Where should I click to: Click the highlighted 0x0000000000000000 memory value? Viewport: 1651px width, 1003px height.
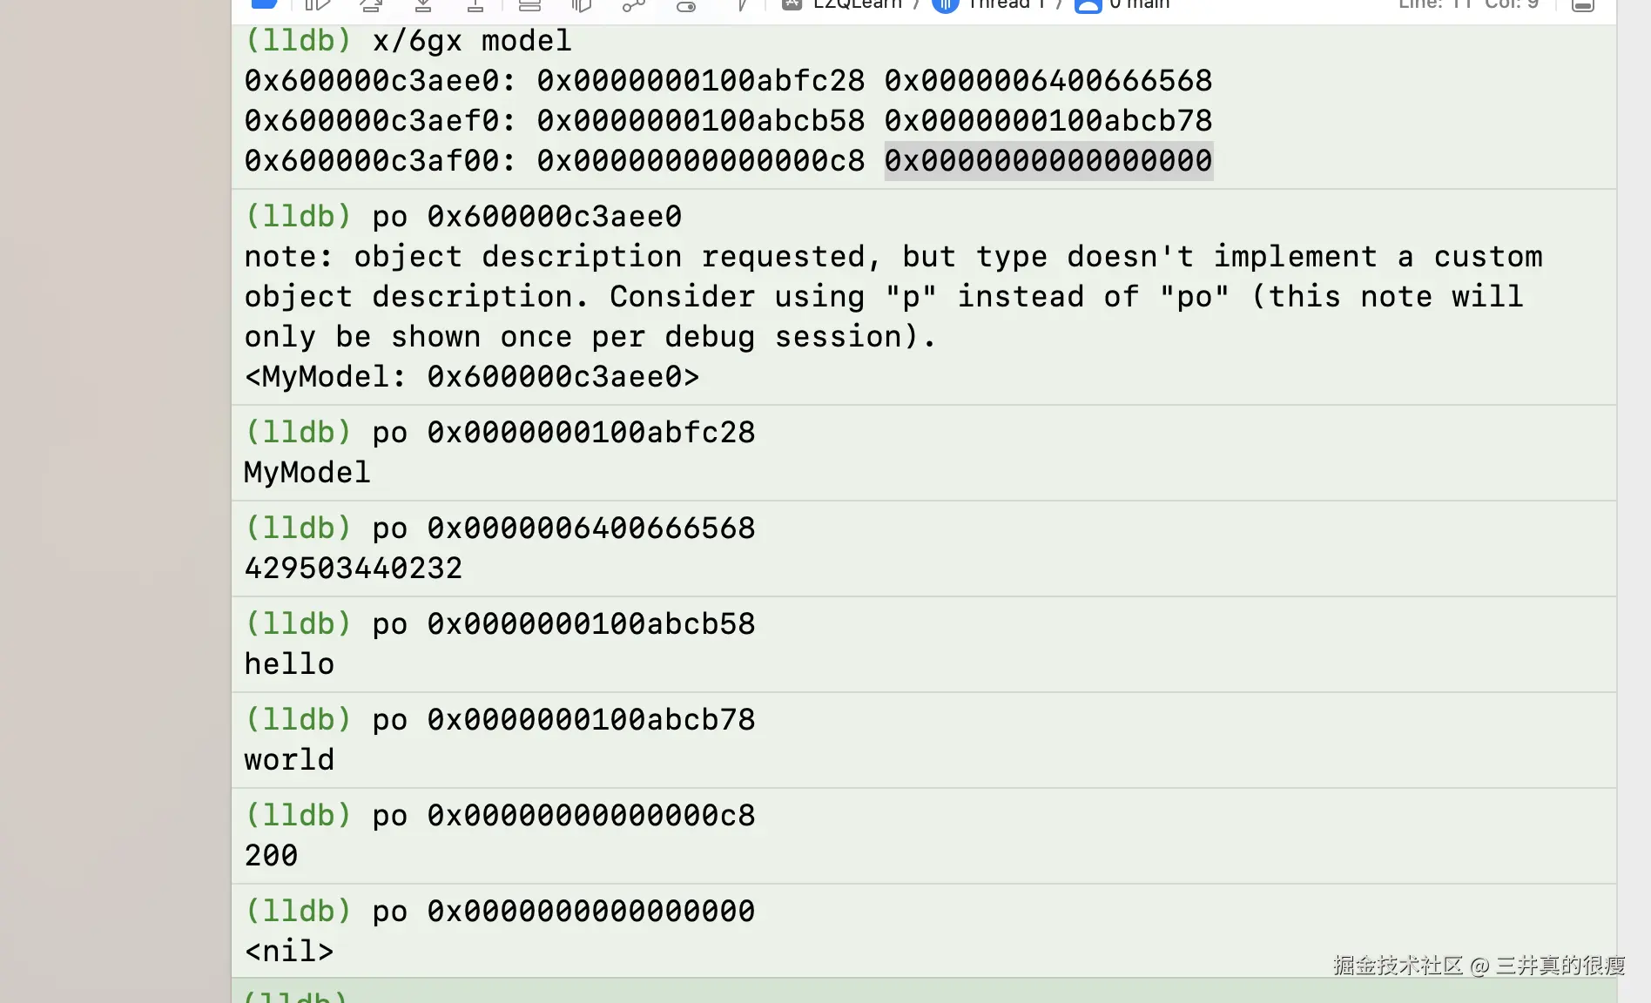1048,161
